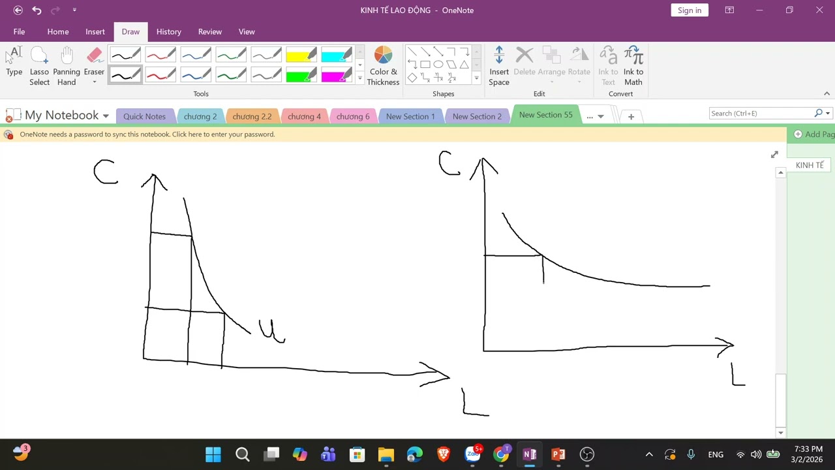Expand the Shapes gallery More arrow
Viewport: 835px width, 470px height.
(x=476, y=78)
